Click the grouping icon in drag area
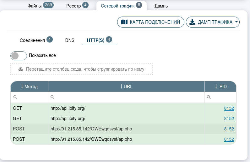The height and width of the screenshot is (162, 250). (x=21, y=69)
